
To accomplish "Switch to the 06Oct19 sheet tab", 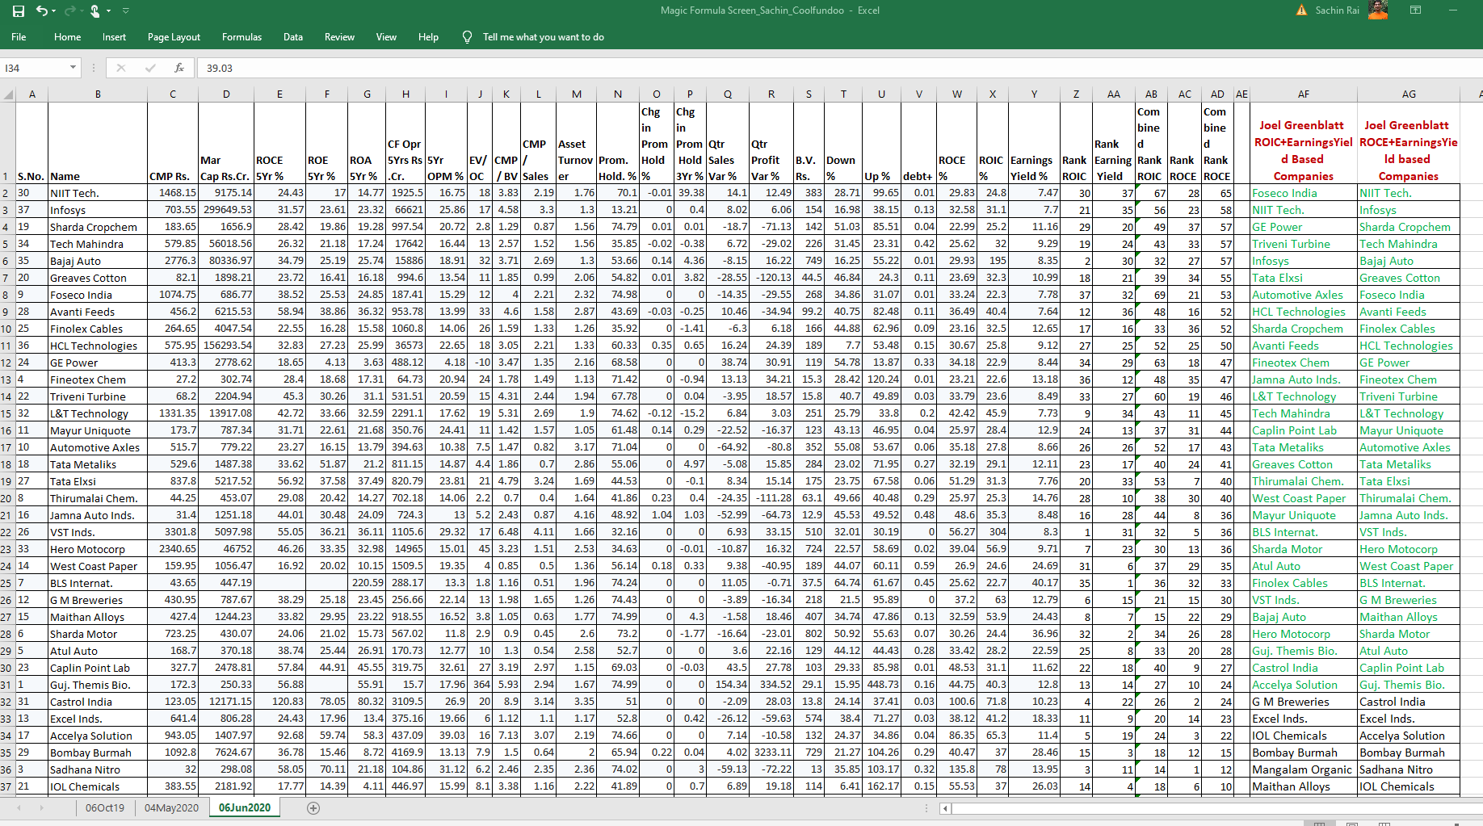I will point(105,808).
